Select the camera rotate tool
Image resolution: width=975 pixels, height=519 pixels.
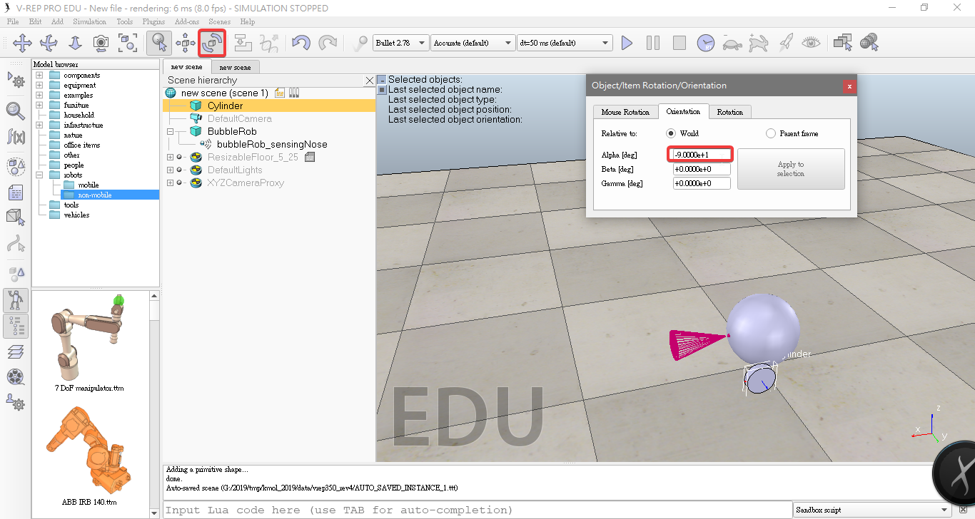(x=49, y=43)
